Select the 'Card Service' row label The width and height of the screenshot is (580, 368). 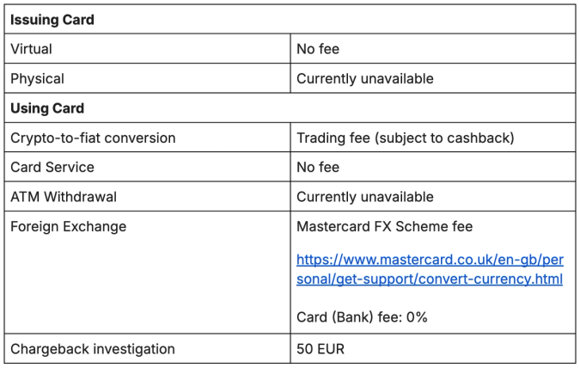pyautogui.click(x=52, y=168)
